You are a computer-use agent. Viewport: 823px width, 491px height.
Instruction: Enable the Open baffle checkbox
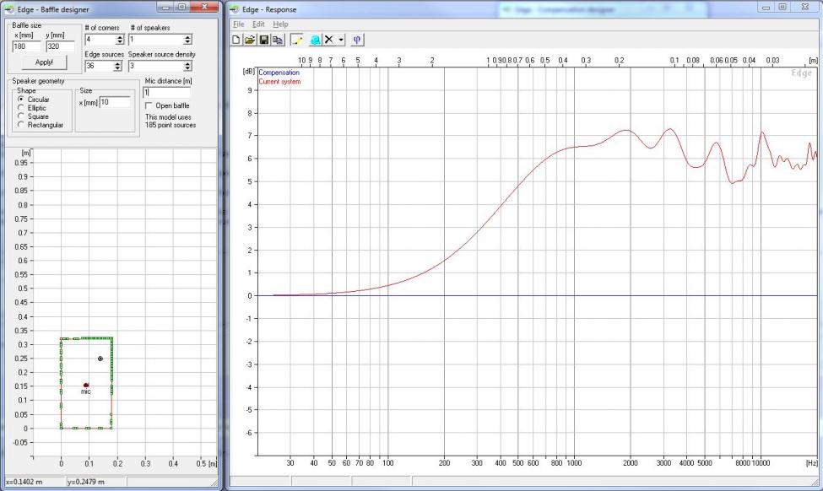click(x=149, y=105)
